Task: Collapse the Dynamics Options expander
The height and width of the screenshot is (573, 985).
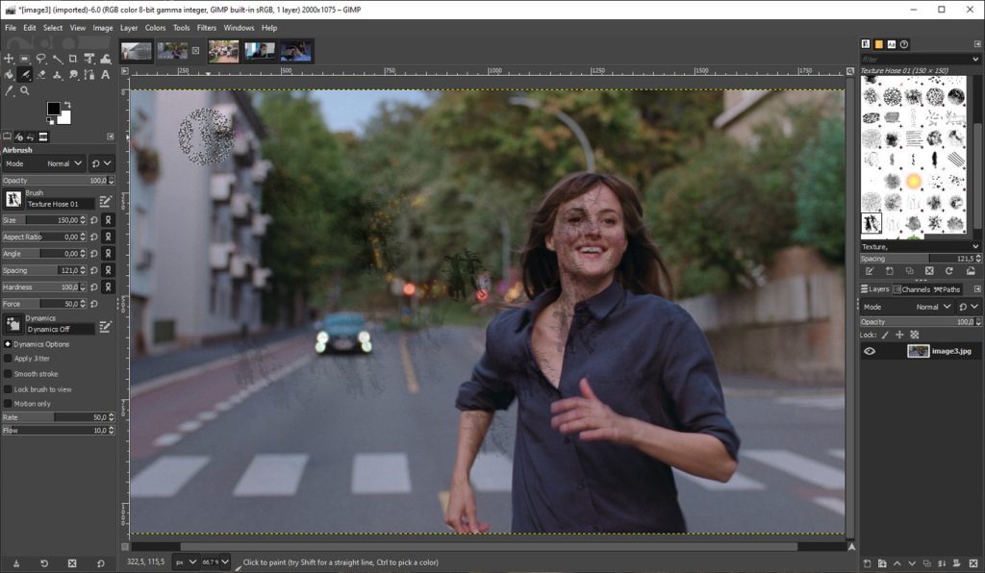Action: [8, 344]
